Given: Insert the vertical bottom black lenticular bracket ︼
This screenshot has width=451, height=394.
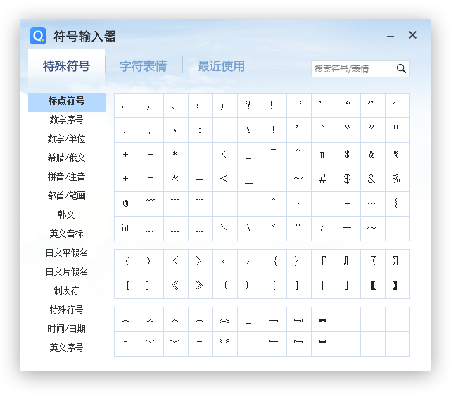Looking at the screenshot, I should tap(322, 342).
